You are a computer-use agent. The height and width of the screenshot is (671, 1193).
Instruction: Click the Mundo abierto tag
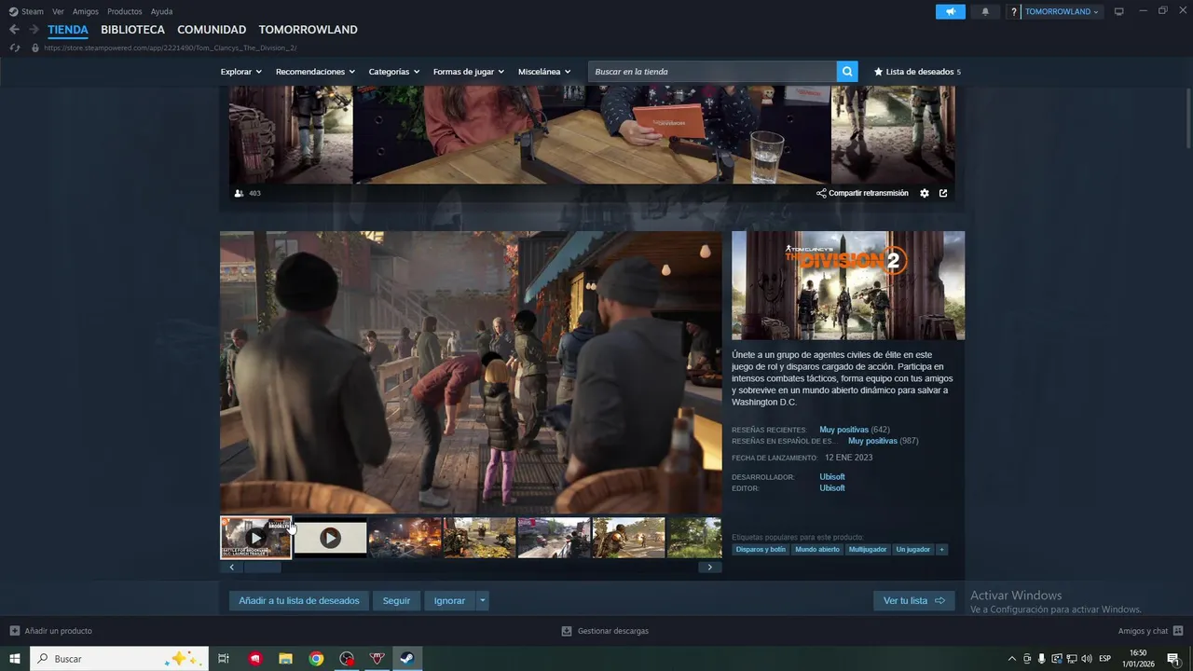(817, 550)
